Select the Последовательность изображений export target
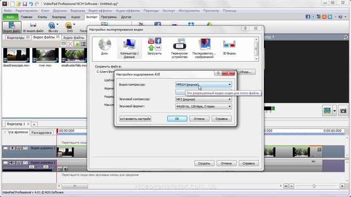 [x=204, y=48]
